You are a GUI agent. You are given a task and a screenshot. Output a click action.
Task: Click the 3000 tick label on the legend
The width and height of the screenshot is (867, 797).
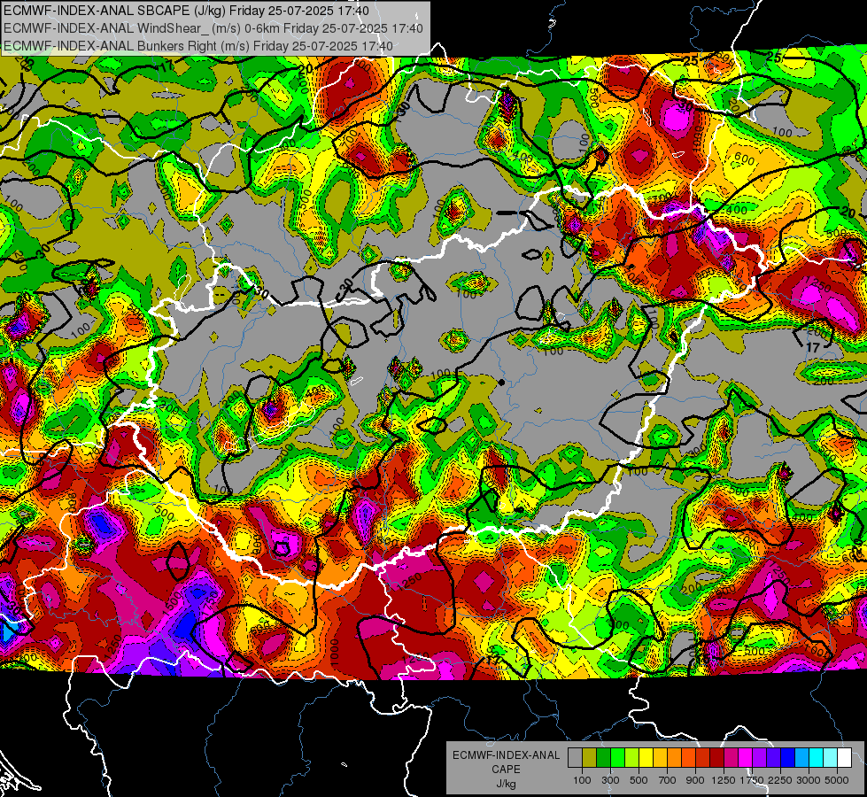809,780
